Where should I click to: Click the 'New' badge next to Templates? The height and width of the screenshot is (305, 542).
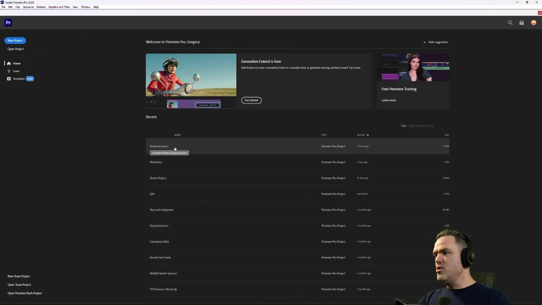pos(30,79)
